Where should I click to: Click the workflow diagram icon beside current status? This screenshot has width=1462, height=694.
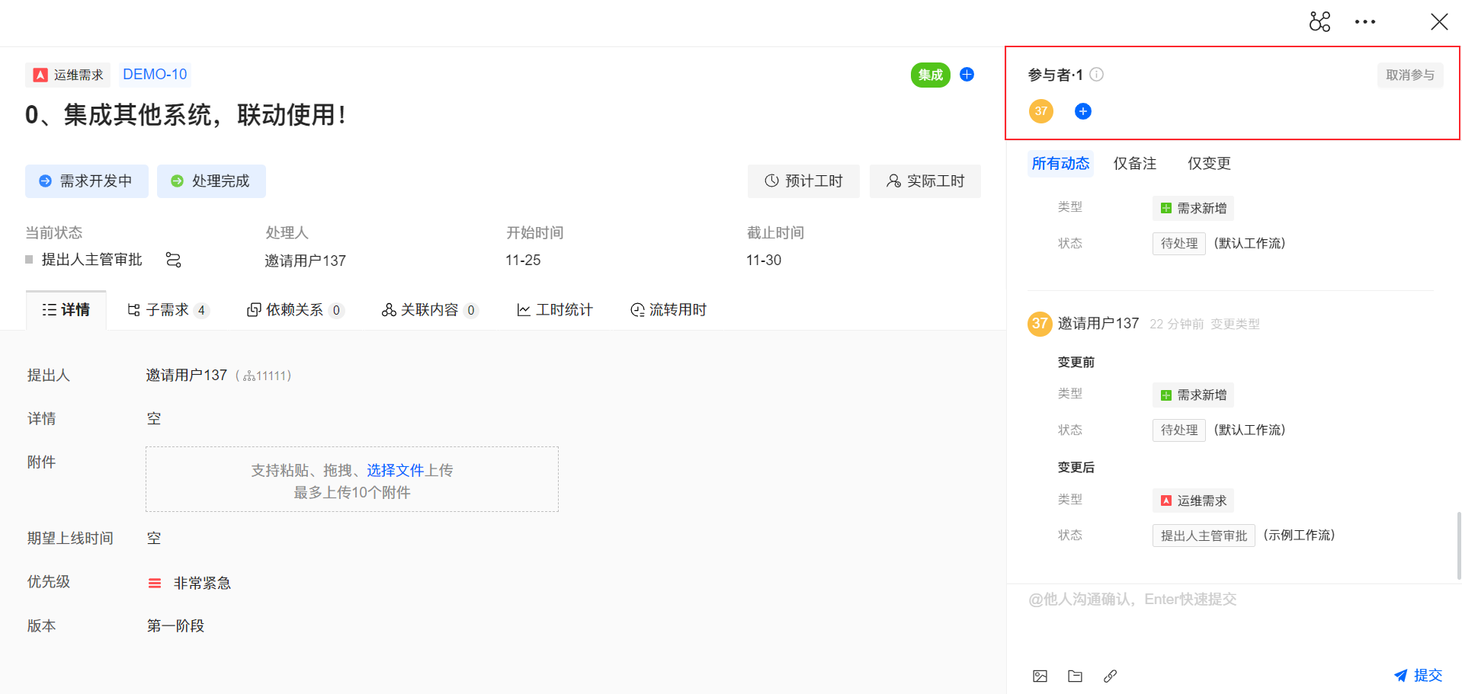pyautogui.click(x=173, y=261)
